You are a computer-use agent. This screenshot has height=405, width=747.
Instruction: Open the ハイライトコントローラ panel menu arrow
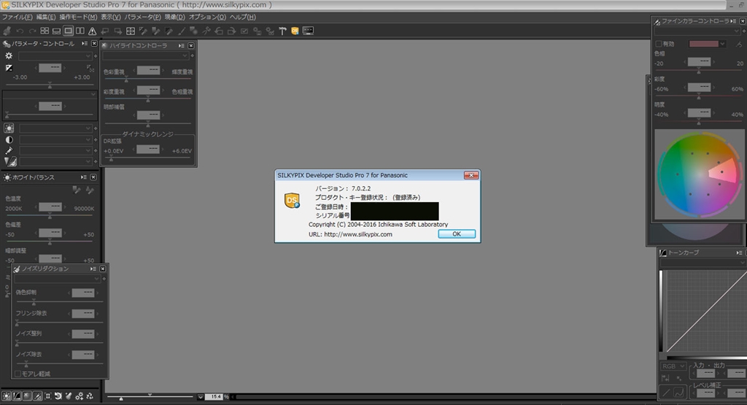pyautogui.click(x=182, y=46)
